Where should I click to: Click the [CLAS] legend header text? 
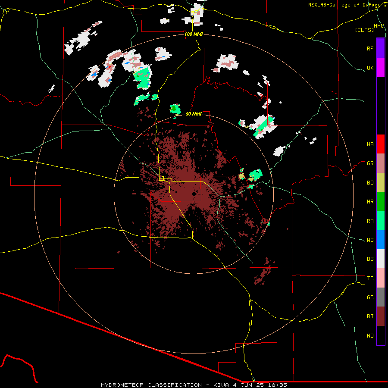[x=364, y=30]
